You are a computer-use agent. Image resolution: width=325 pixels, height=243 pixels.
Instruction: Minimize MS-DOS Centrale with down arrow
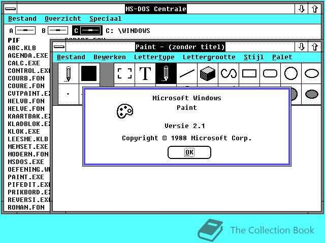[301, 9]
